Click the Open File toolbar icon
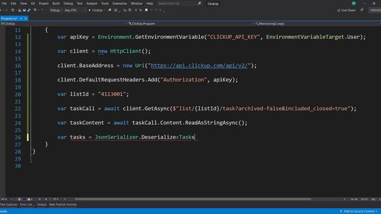The image size is (381, 214). (20, 10)
